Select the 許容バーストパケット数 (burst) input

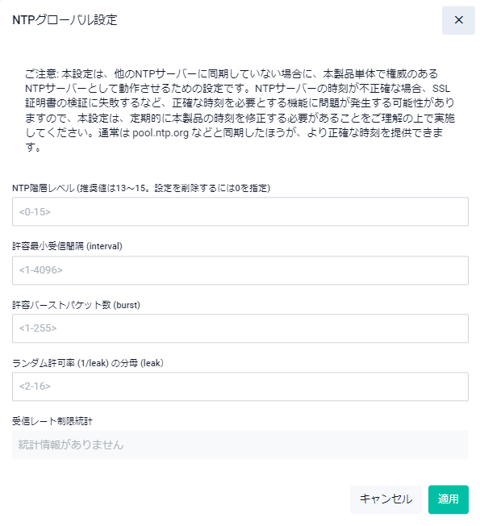[x=240, y=328]
